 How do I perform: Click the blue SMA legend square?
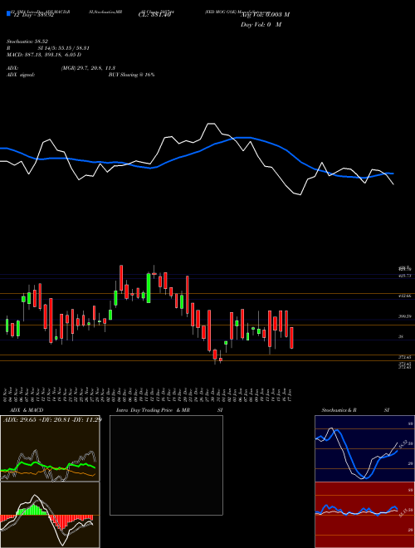pyautogui.click(x=8, y=14)
